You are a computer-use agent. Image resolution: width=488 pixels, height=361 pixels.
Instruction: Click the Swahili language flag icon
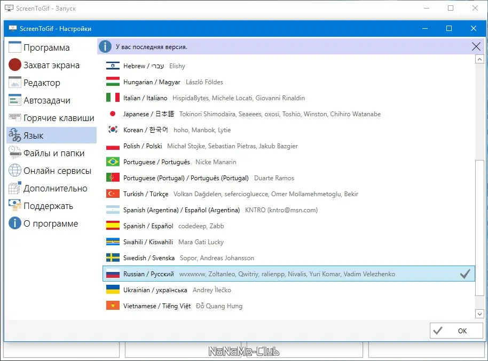click(x=113, y=242)
